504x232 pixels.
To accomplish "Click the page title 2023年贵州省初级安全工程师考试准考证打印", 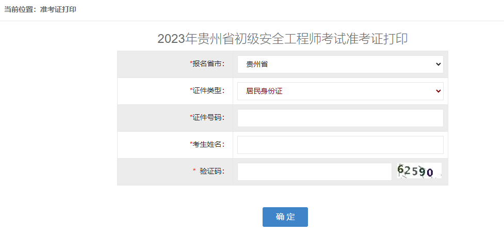I will pyautogui.click(x=283, y=39).
